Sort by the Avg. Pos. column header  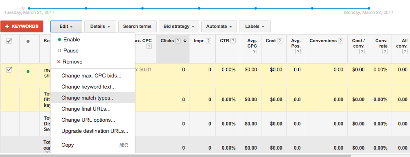(296, 43)
